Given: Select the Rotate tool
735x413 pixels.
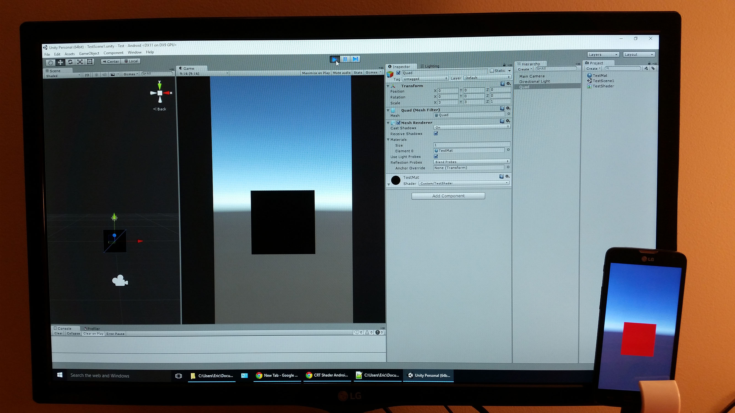Looking at the screenshot, I should click(70, 63).
